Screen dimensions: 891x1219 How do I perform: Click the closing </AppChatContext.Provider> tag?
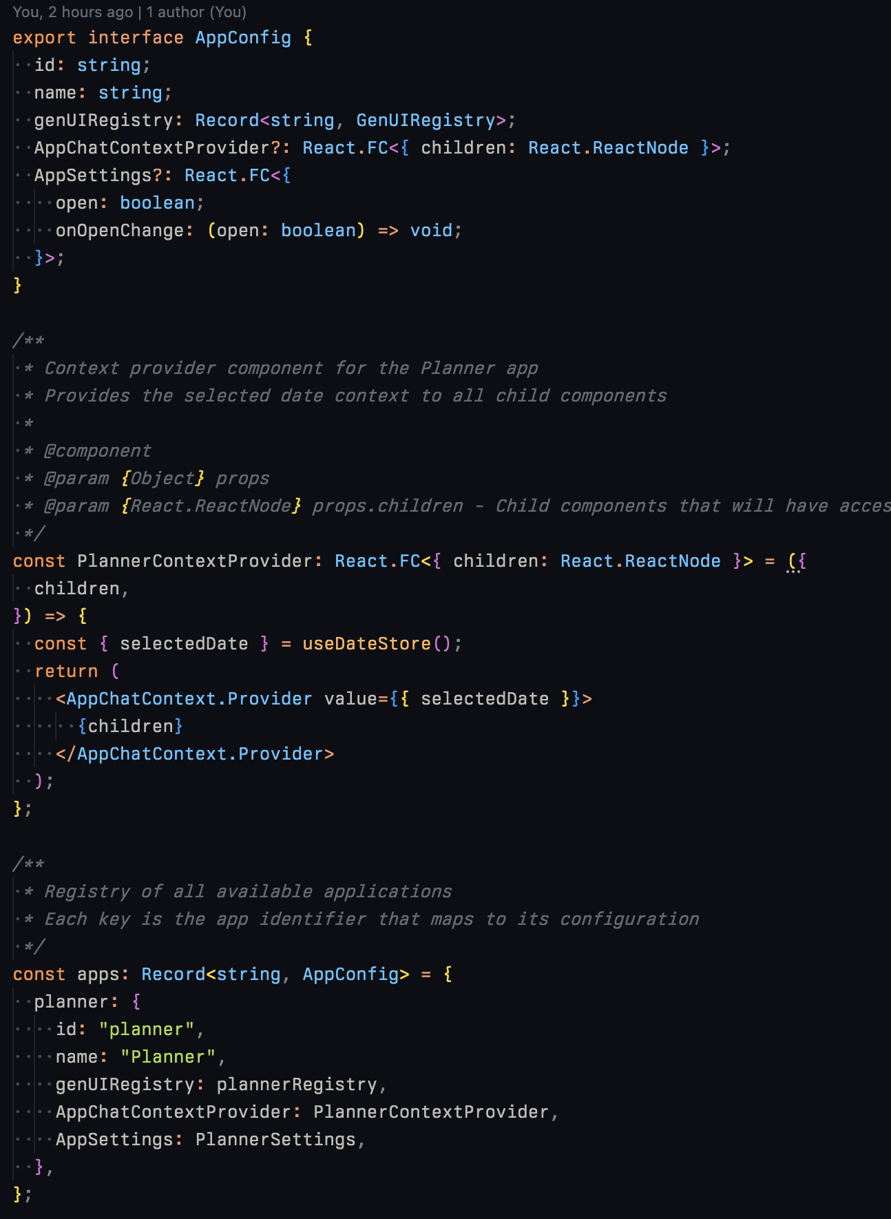pos(195,754)
